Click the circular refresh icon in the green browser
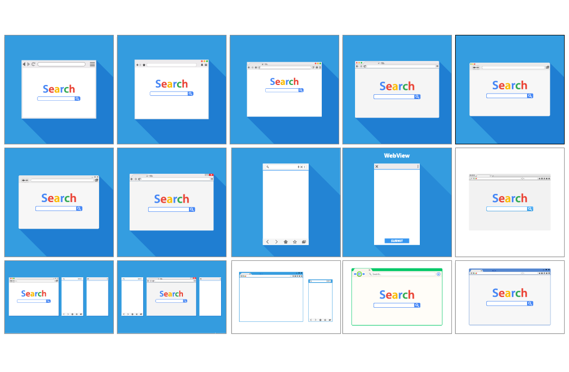Image resolution: width=569 pixels, height=372 pixels. coord(359,274)
